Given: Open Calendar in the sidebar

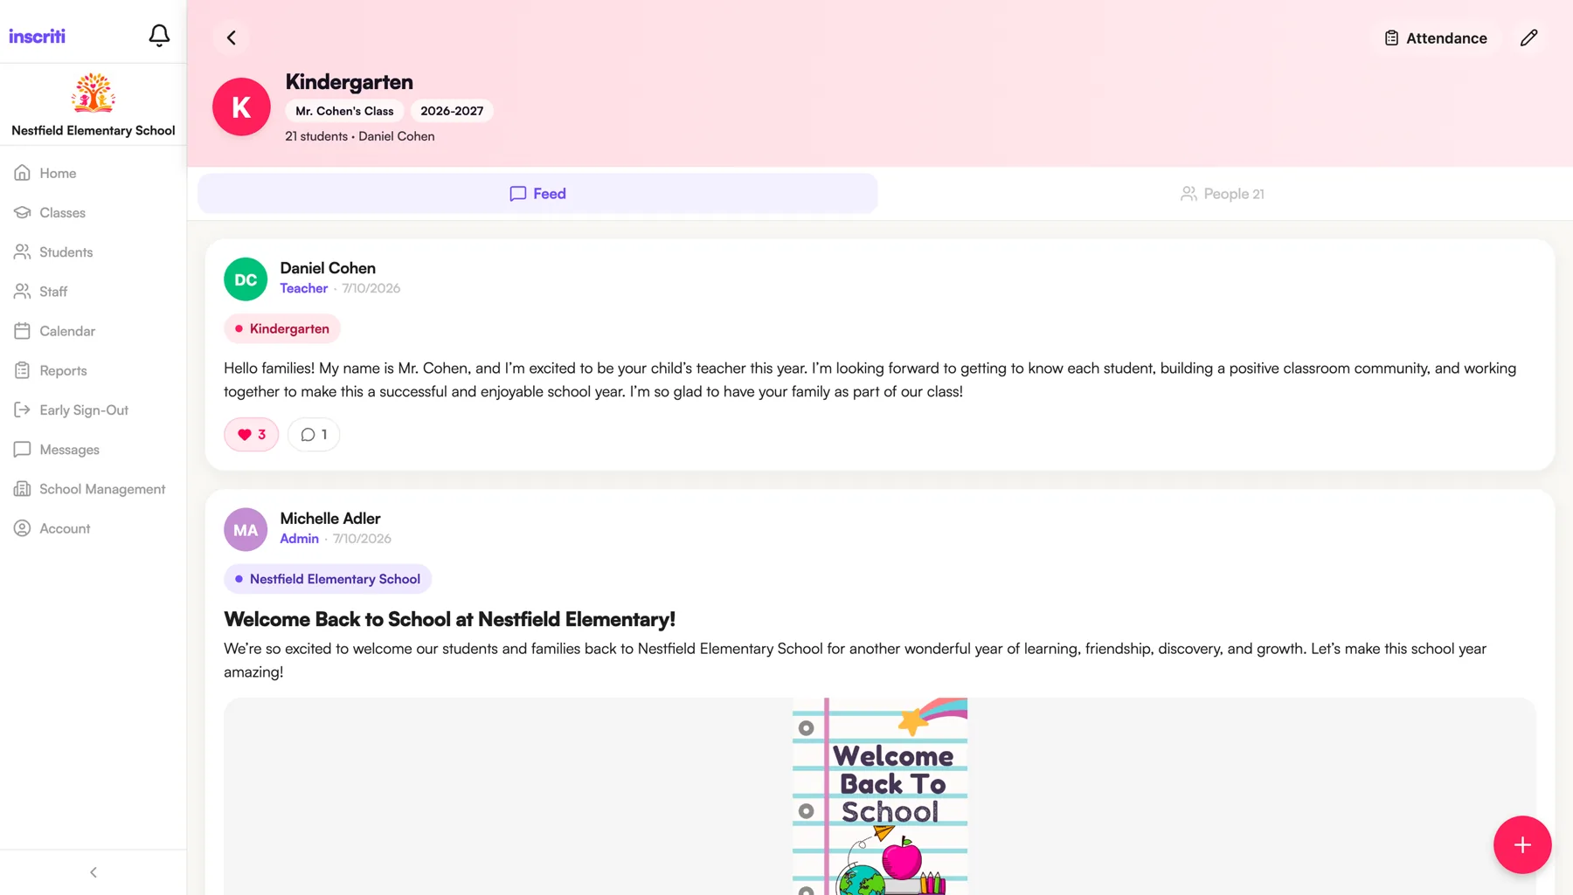Looking at the screenshot, I should coord(94,331).
